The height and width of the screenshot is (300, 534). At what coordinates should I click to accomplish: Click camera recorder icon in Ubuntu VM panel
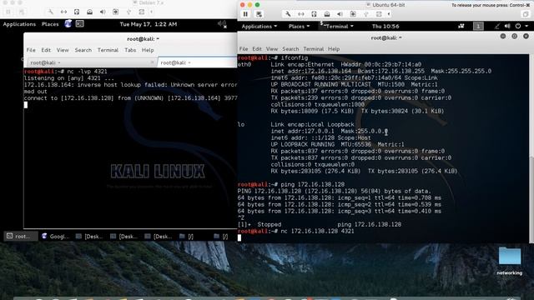tap(461, 26)
